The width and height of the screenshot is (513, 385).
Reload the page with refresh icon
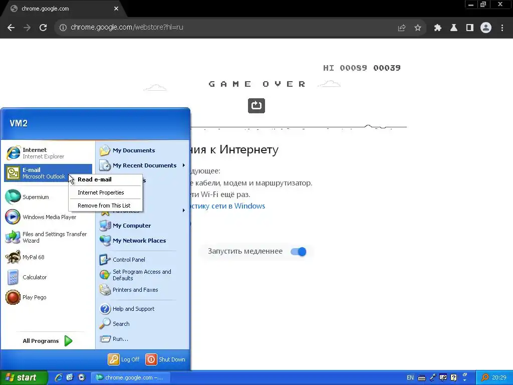pyautogui.click(x=43, y=28)
